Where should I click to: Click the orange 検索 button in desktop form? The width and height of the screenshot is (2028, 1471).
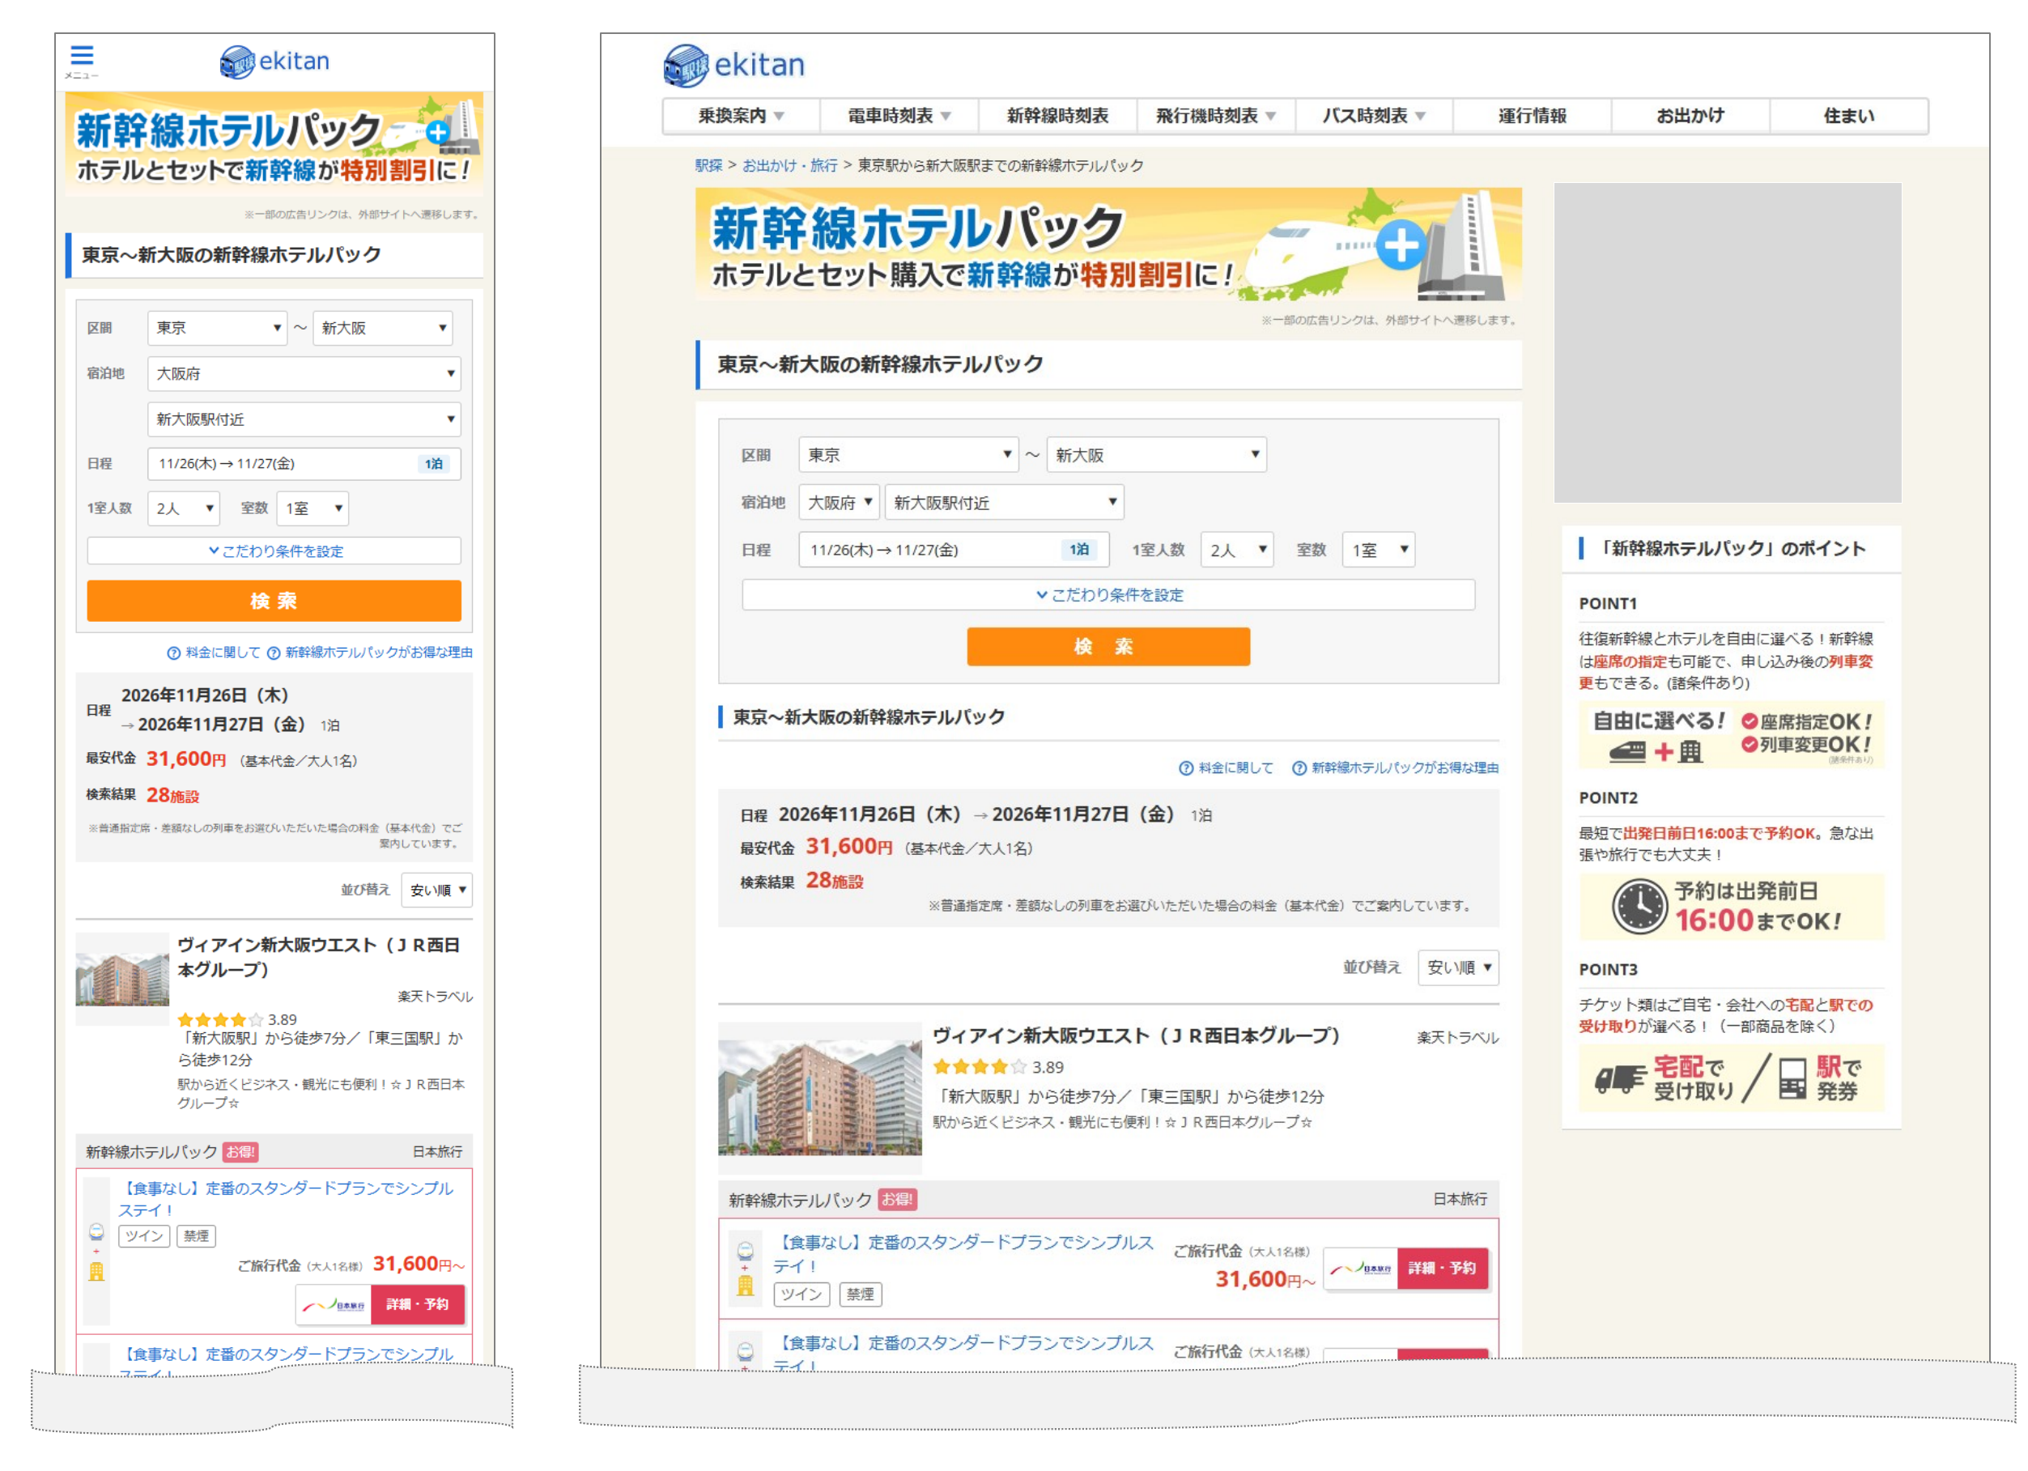[1108, 647]
